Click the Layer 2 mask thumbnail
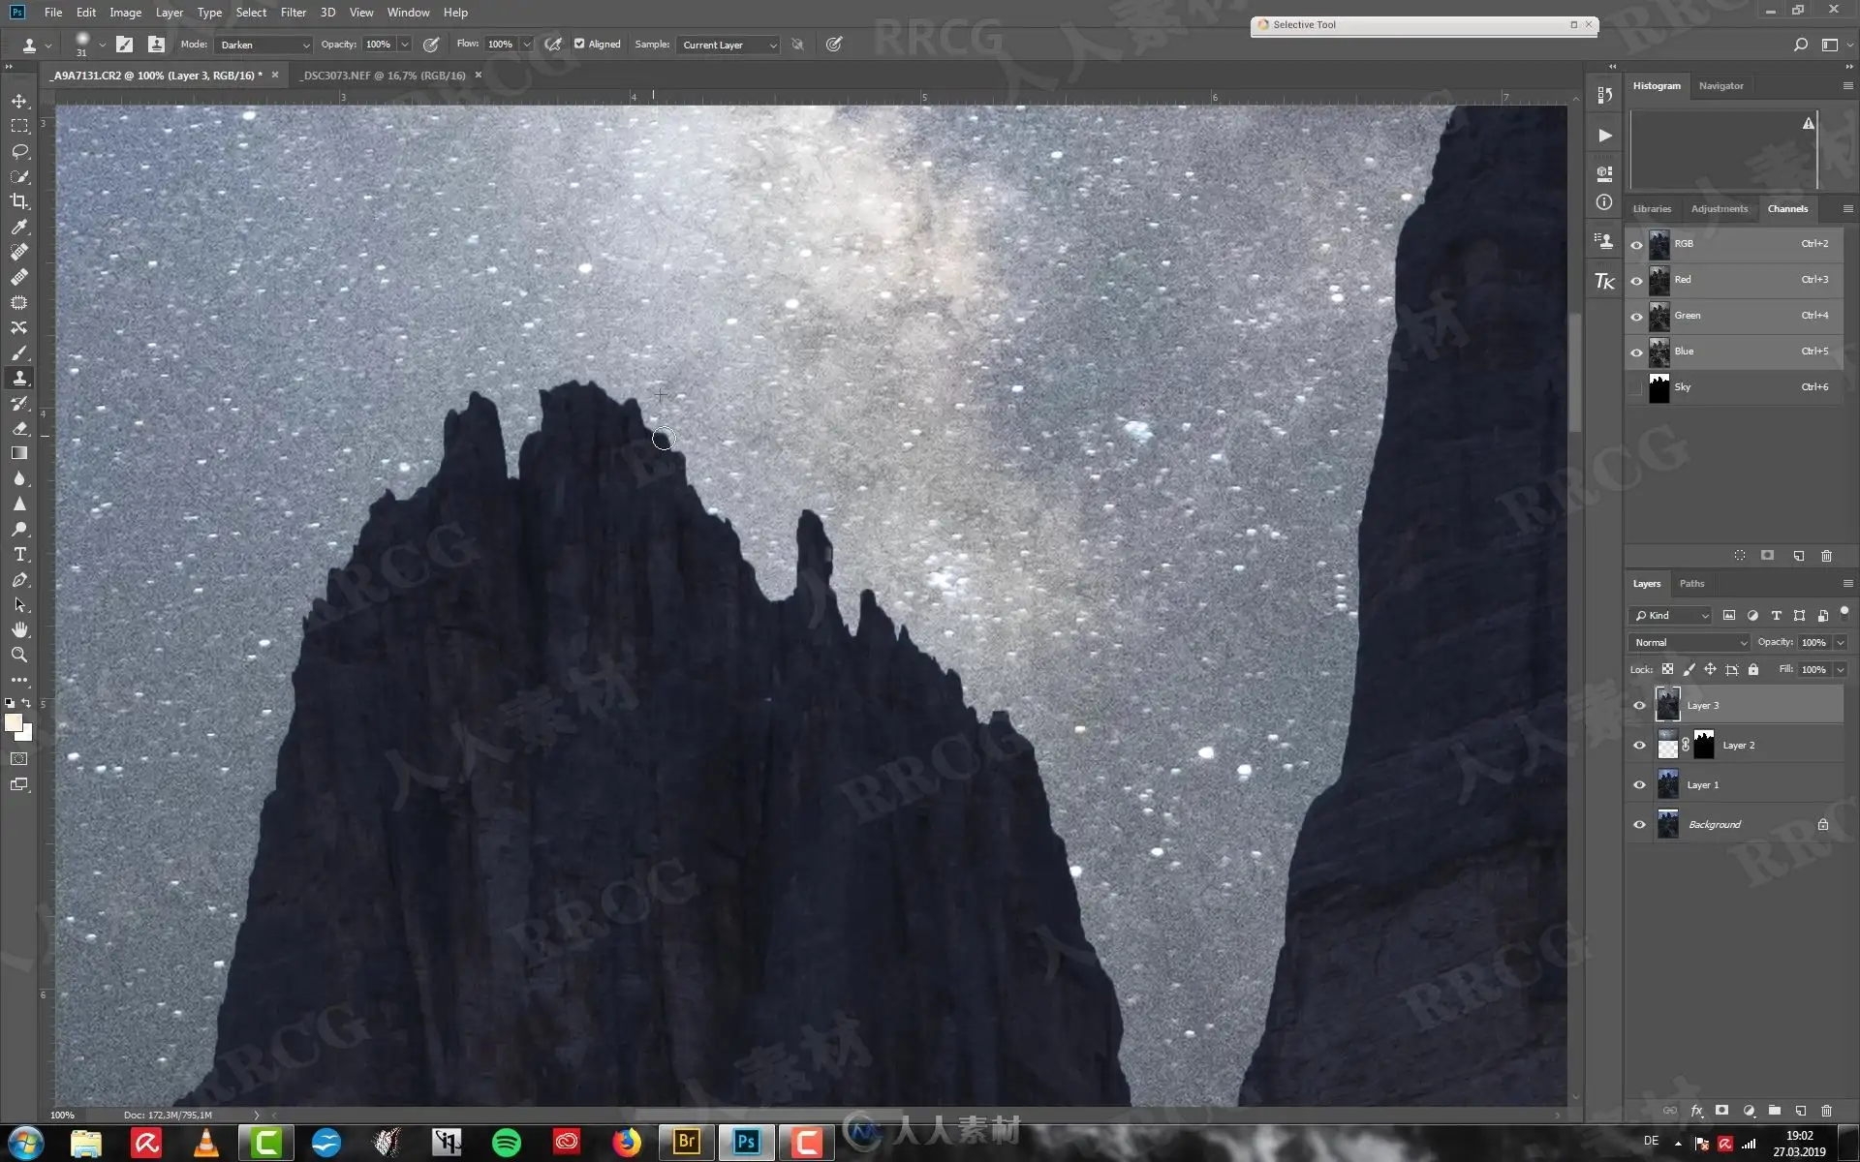Image resolution: width=1860 pixels, height=1162 pixels. point(1704,745)
